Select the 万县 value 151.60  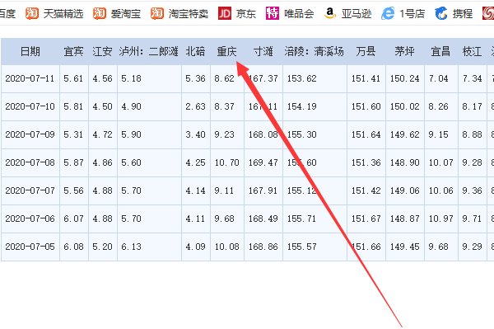coord(366,106)
